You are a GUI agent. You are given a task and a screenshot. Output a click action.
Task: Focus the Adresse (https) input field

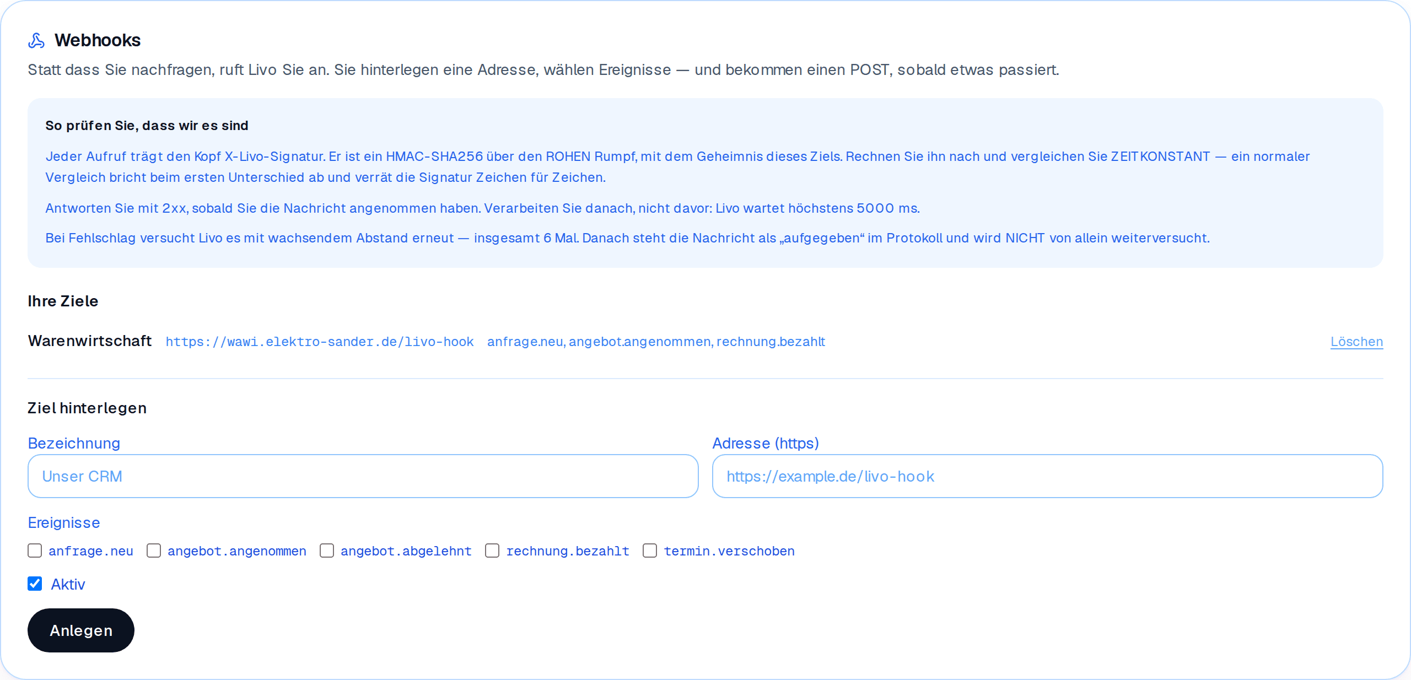point(1048,476)
